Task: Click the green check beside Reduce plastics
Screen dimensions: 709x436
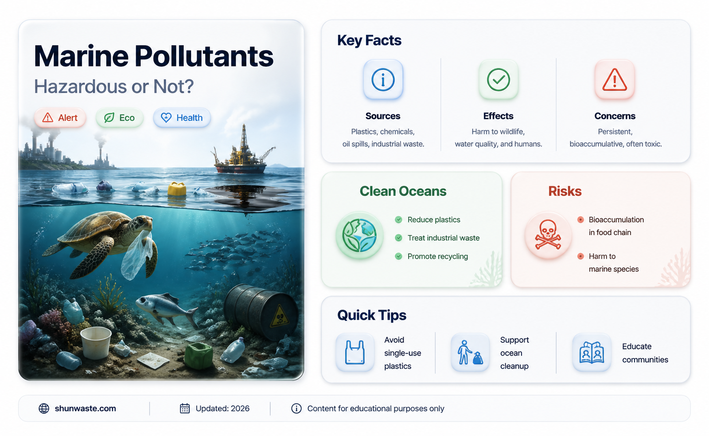Action: (399, 220)
